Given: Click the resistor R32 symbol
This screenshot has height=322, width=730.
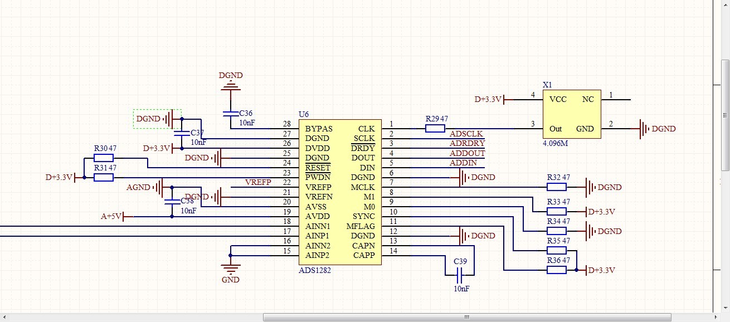Looking at the screenshot, I should 557,187.
